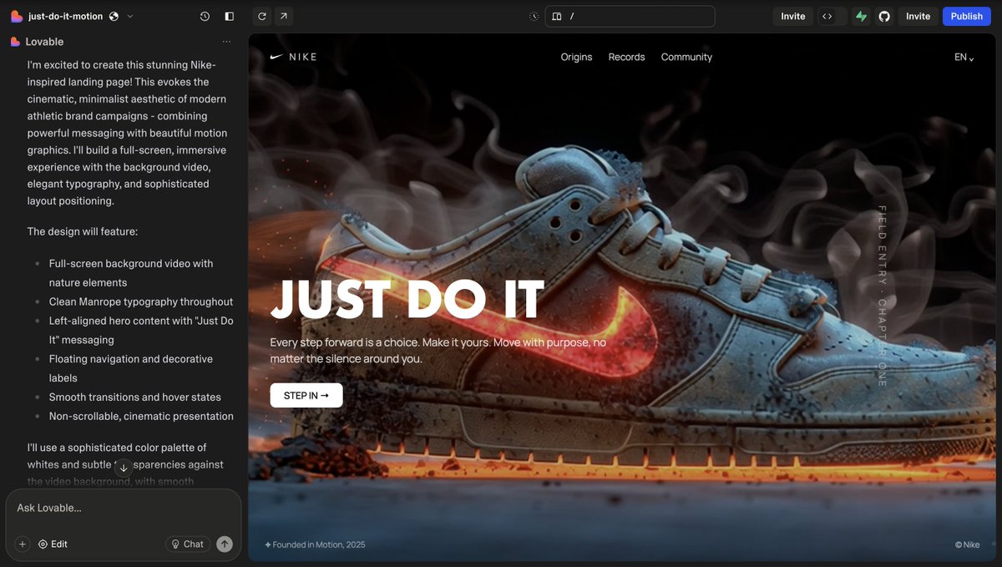Image resolution: width=1002 pixels, height=567 pixels.
Task: Open the chat panel three-dots menu
Action: pos(226,42)
